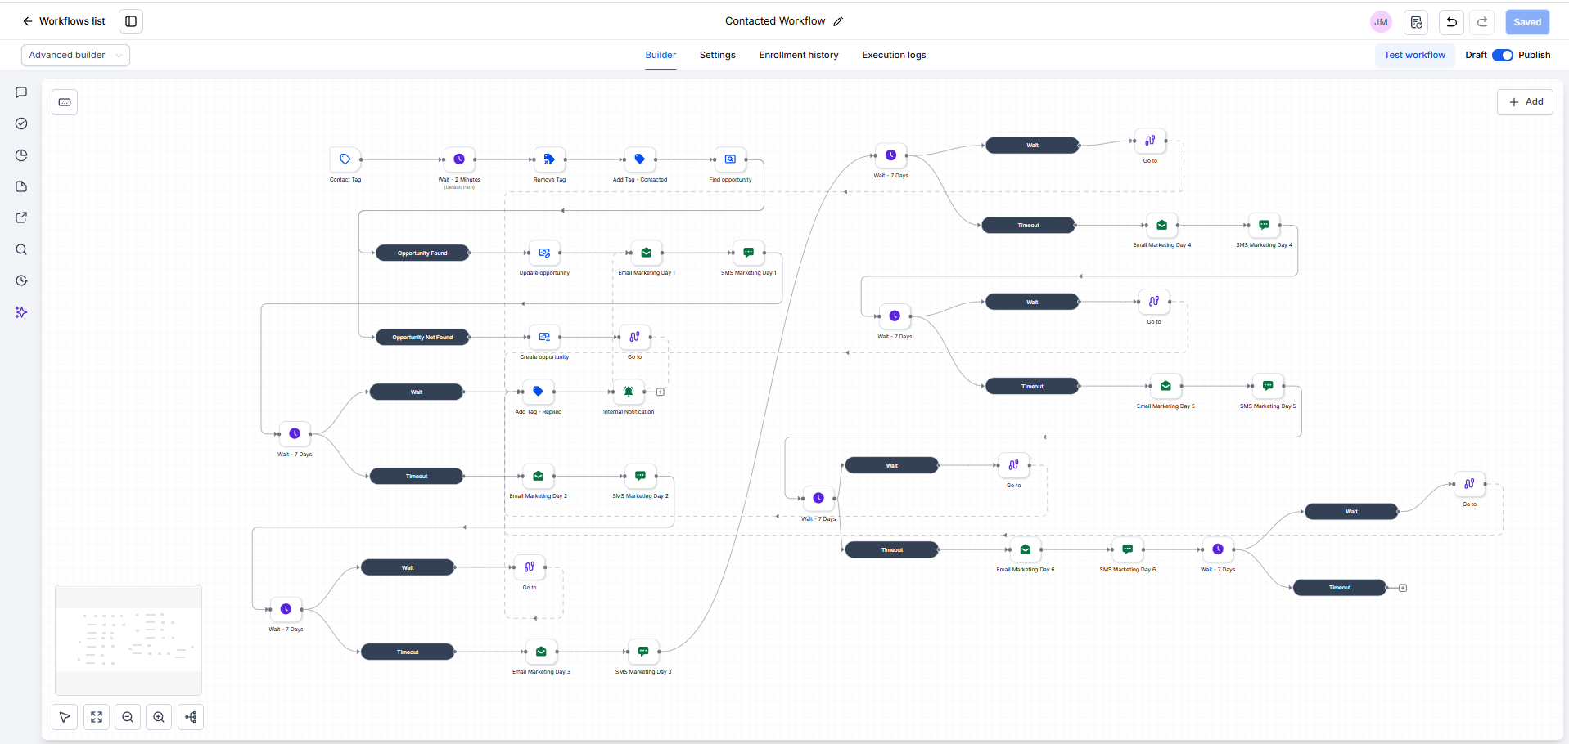Click the zoom out magnifier icon

click(128, 717)
